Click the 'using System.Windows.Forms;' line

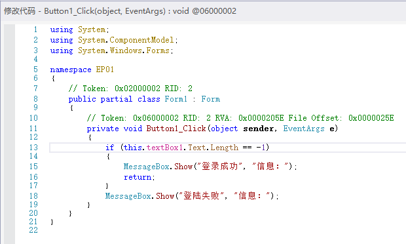[111, 51]
